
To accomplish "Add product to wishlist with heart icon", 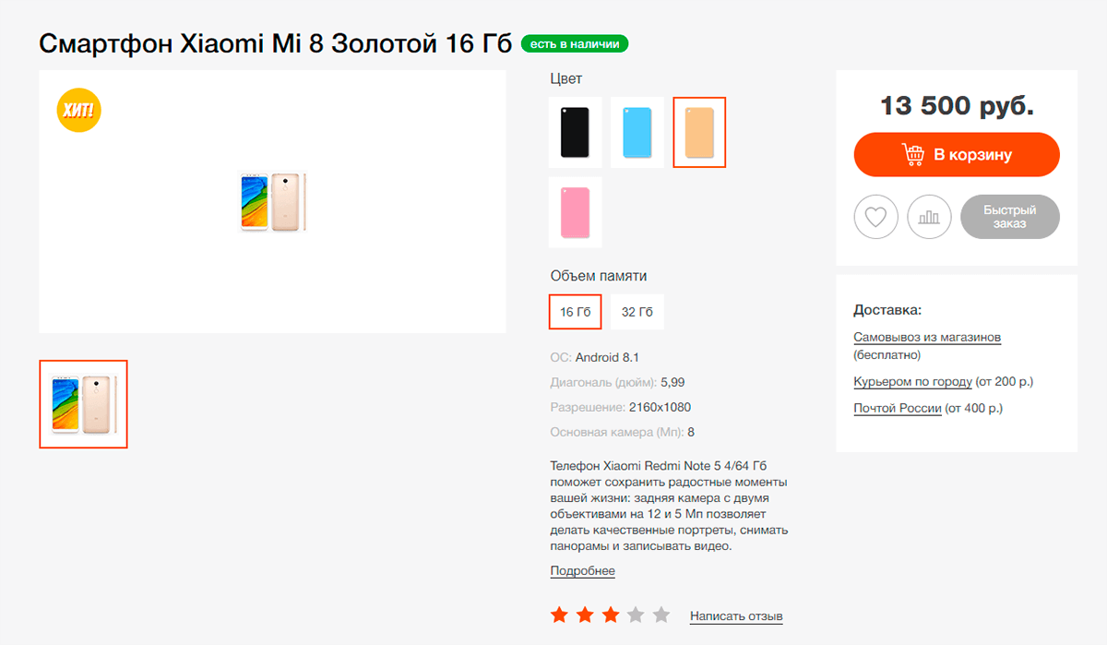I will (x=875, y=218).
